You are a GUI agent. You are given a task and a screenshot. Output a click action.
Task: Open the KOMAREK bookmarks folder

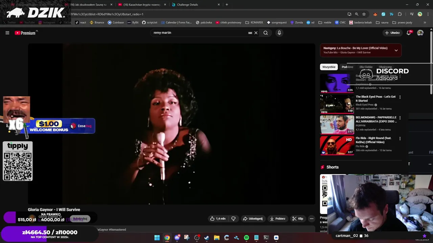click(x=254, y=23)
